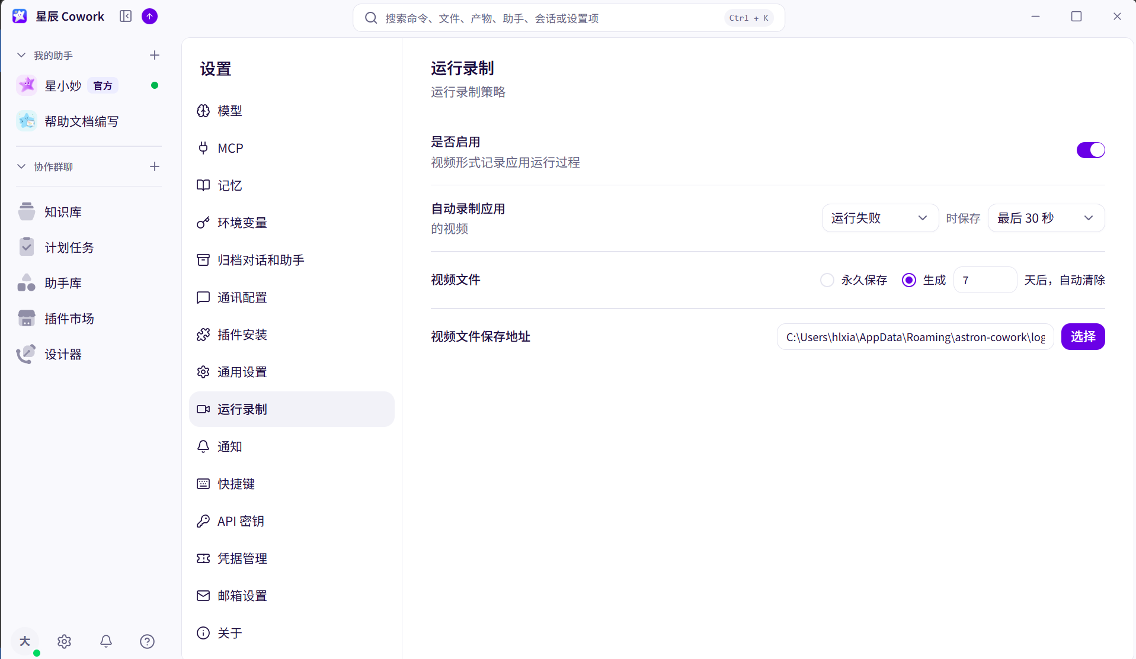Open 邮箱设置 settings
This screenshot has height=659, width=1136.
292,596
